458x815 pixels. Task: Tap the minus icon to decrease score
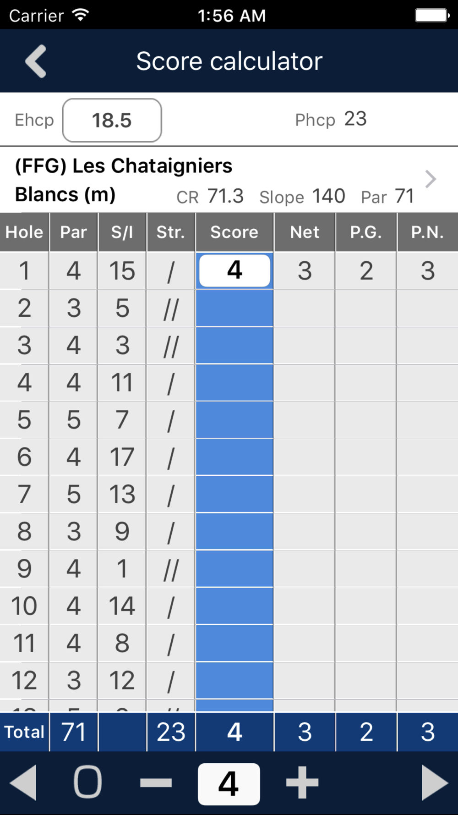coord(156,782)
